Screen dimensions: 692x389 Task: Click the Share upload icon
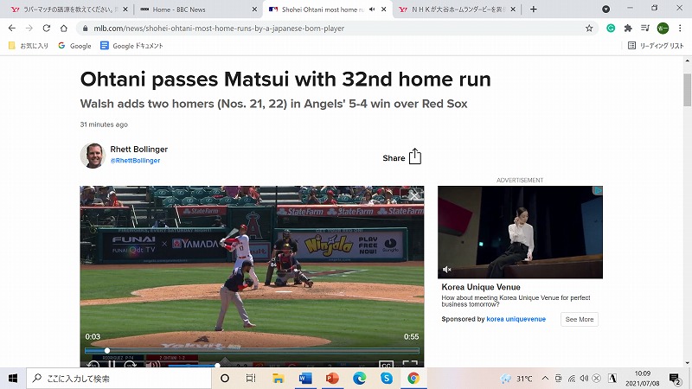[415, 156]
